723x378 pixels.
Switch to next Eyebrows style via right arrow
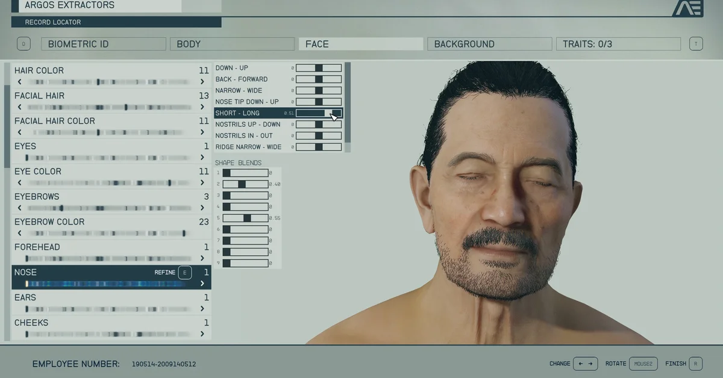(202, 208)
